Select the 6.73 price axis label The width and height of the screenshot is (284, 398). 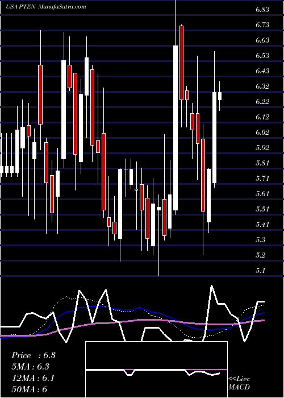[262, 25]
